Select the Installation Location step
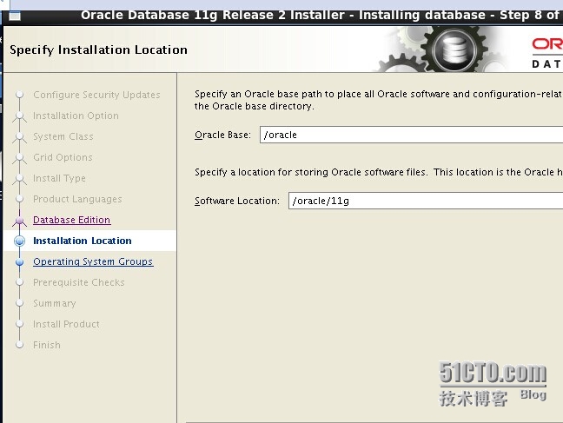 [x=83, y=241]
